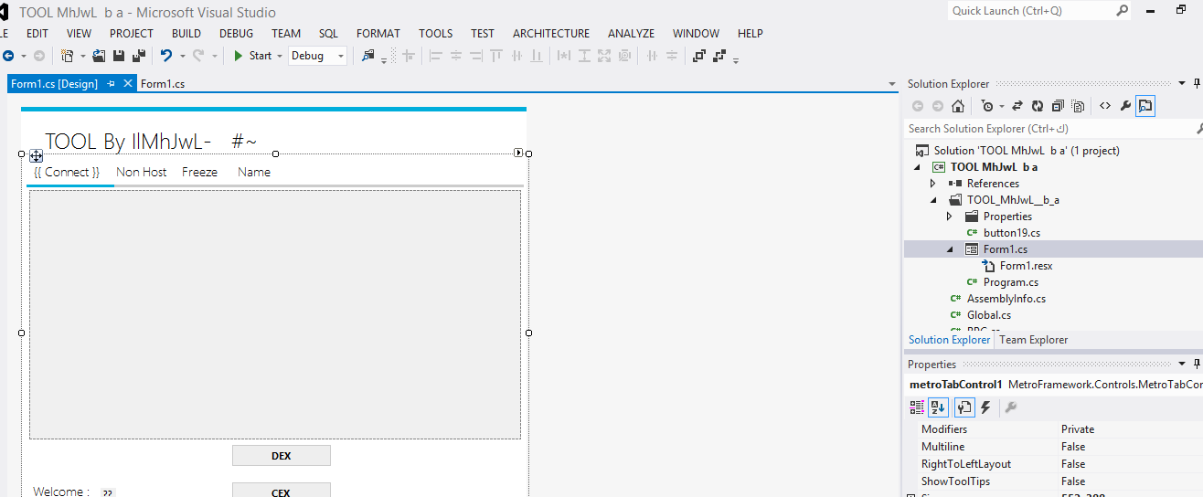Click the DEX button on the form
The width and height of the screenshot is (1203, 497).
coord(281,456)
